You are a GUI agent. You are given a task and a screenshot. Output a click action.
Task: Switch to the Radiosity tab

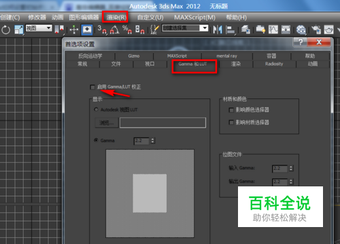[274, 64]
